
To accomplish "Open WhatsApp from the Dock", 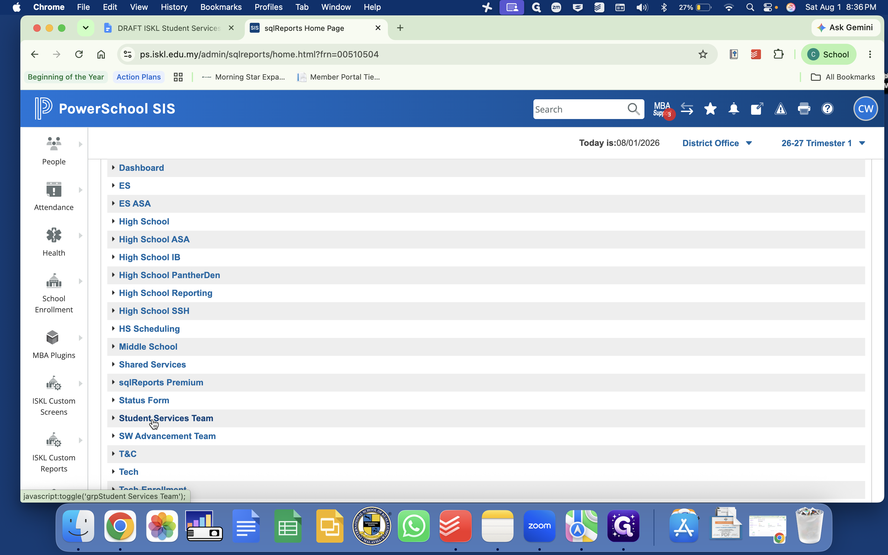I will coord(413,526).
